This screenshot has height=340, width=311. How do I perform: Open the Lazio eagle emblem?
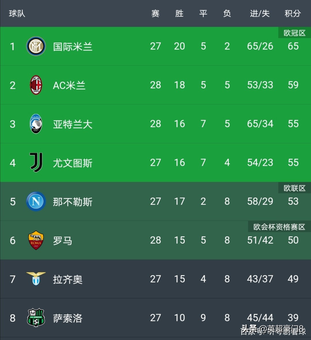(36, 279)
